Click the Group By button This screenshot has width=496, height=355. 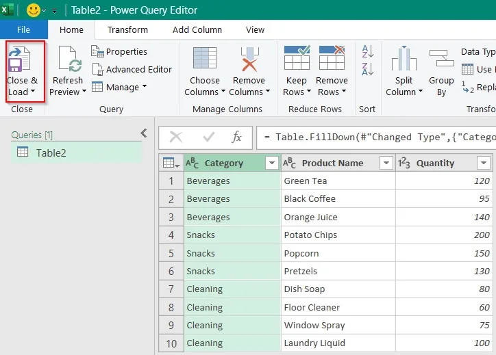tap(441, 73)
